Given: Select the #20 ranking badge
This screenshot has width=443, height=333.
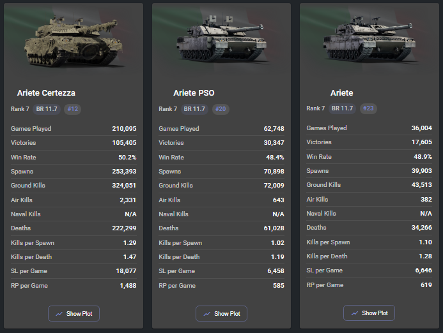Looking at the screenshot, I should [220, 109].
